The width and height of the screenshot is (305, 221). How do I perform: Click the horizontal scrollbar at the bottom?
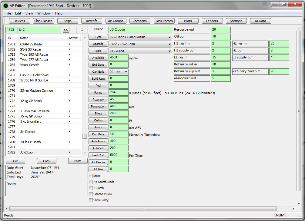142,209
